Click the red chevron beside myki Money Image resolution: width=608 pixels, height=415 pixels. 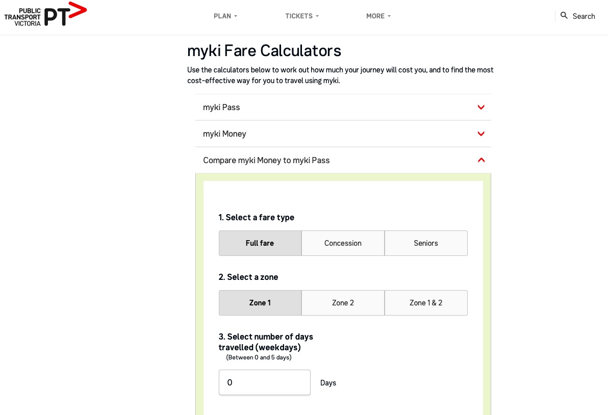coord(481,134)
